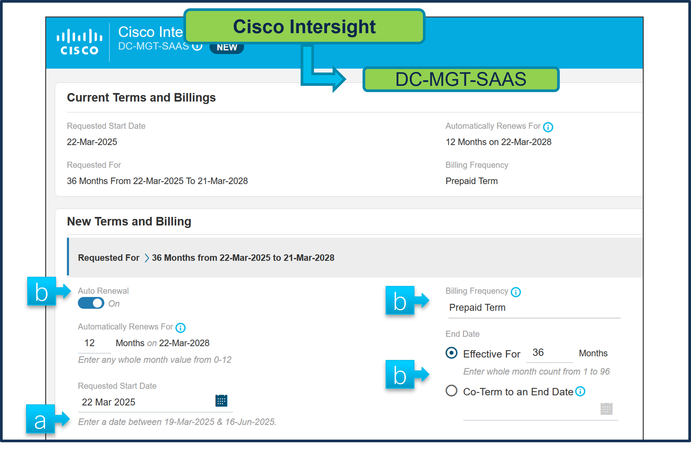This screenshot has width=691, height=455.
Task: Click info icon beside DC-MGT-SAAS
Action: pyautogui.click(x=197, y=46)
